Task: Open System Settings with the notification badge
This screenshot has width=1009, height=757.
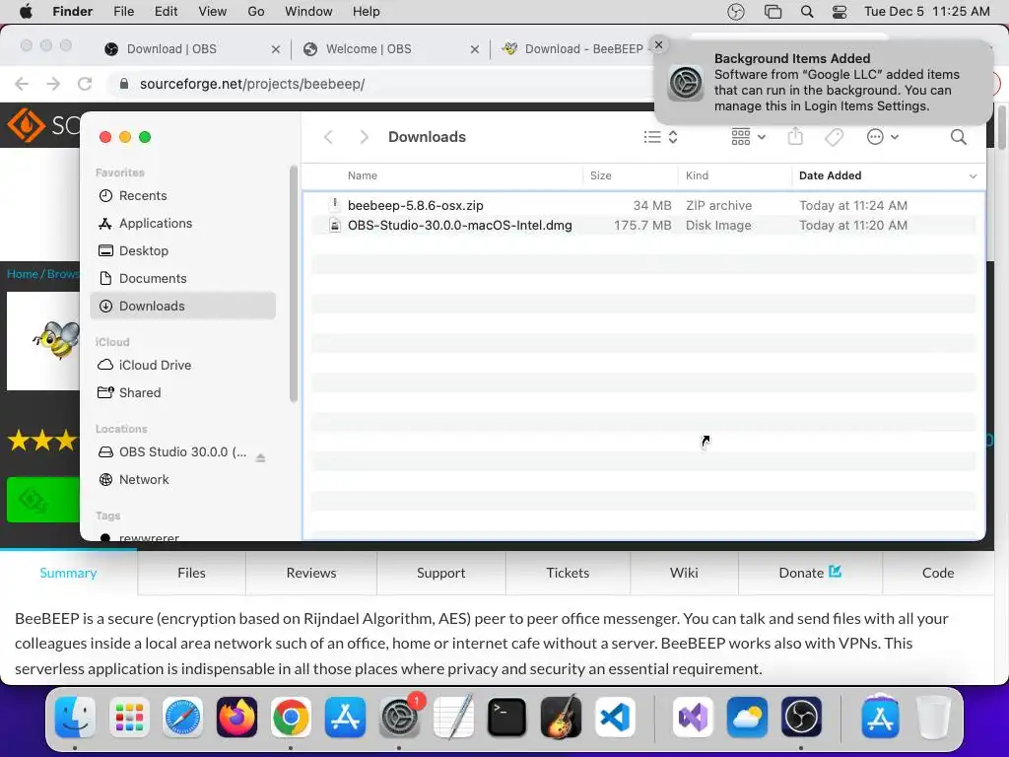Action: click(x=399, y=718)
